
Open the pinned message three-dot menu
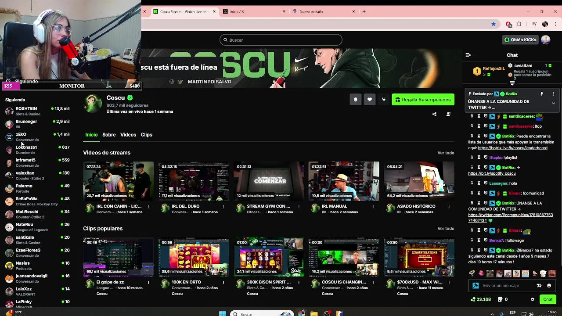pyautogui.click(x=553, y=94)
